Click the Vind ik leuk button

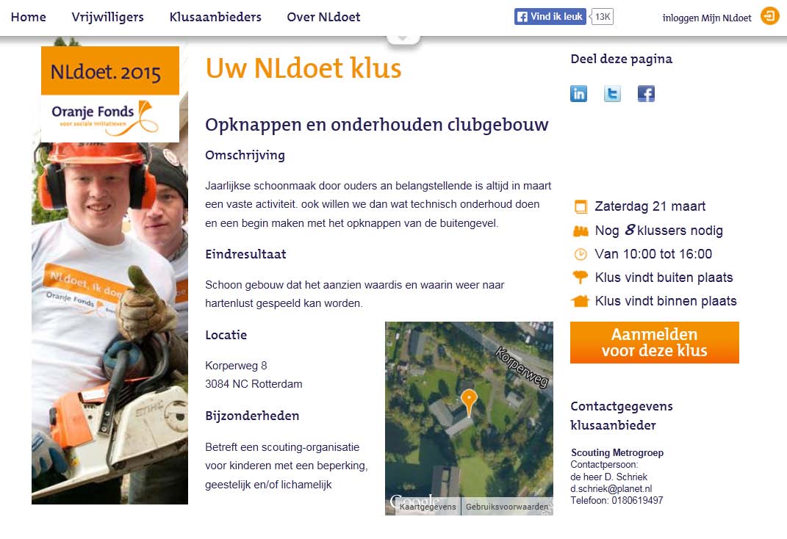[550, 17]
